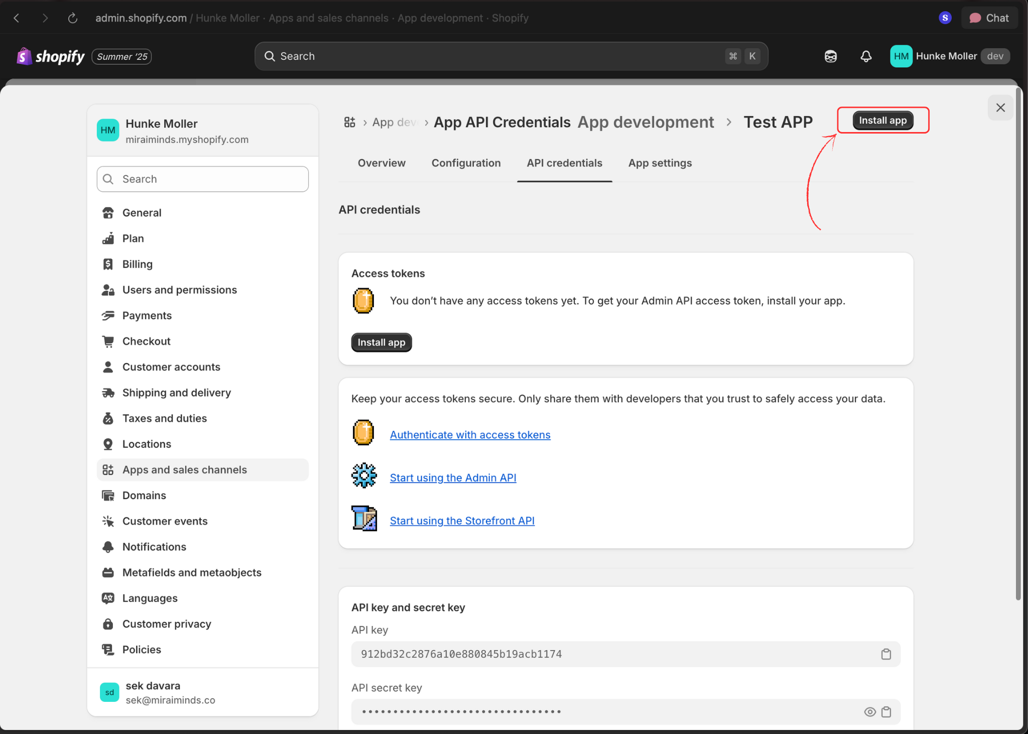Screen dimensions: 1028x734
Task: Reveal API secret key with eye icon
Action: click(x=870, y=712)
